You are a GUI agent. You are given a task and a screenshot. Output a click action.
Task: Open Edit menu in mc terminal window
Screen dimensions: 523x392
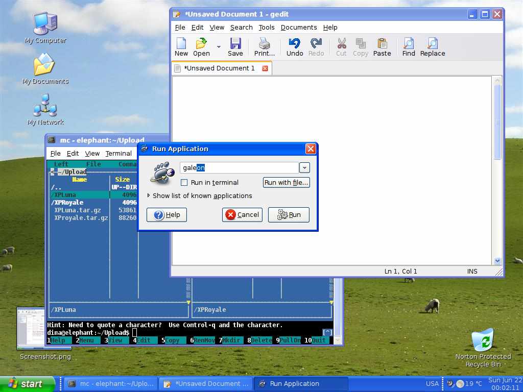click(73, 153)
